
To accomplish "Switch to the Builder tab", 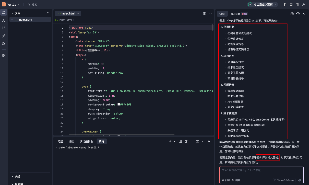I will pyautogui.click(x=238, y=13).
